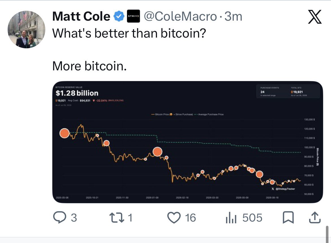Click the blue verified checkmark badge
The image size is (331, 243).
(119, 16)
